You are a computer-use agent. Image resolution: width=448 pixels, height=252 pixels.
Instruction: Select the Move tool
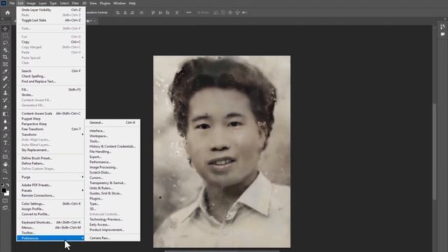click(x=5, y=29)
